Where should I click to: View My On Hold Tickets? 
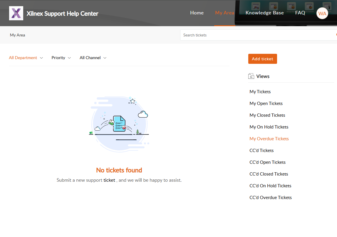[x=269, y=127]
